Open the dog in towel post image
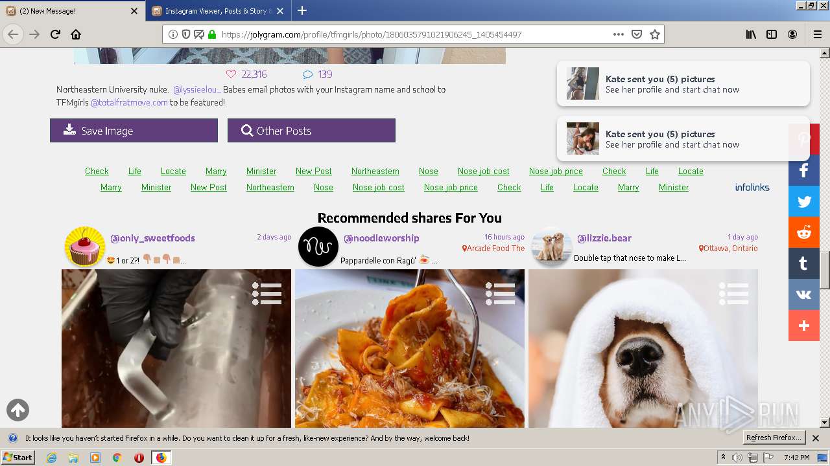The image size is (830, 466). pos(643,348)
